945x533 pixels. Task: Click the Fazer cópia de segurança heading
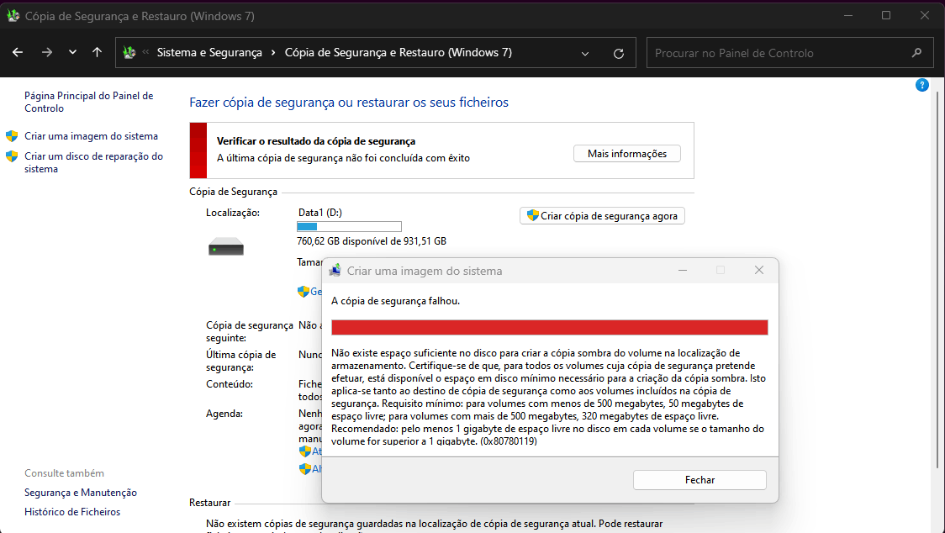point(349,103)
